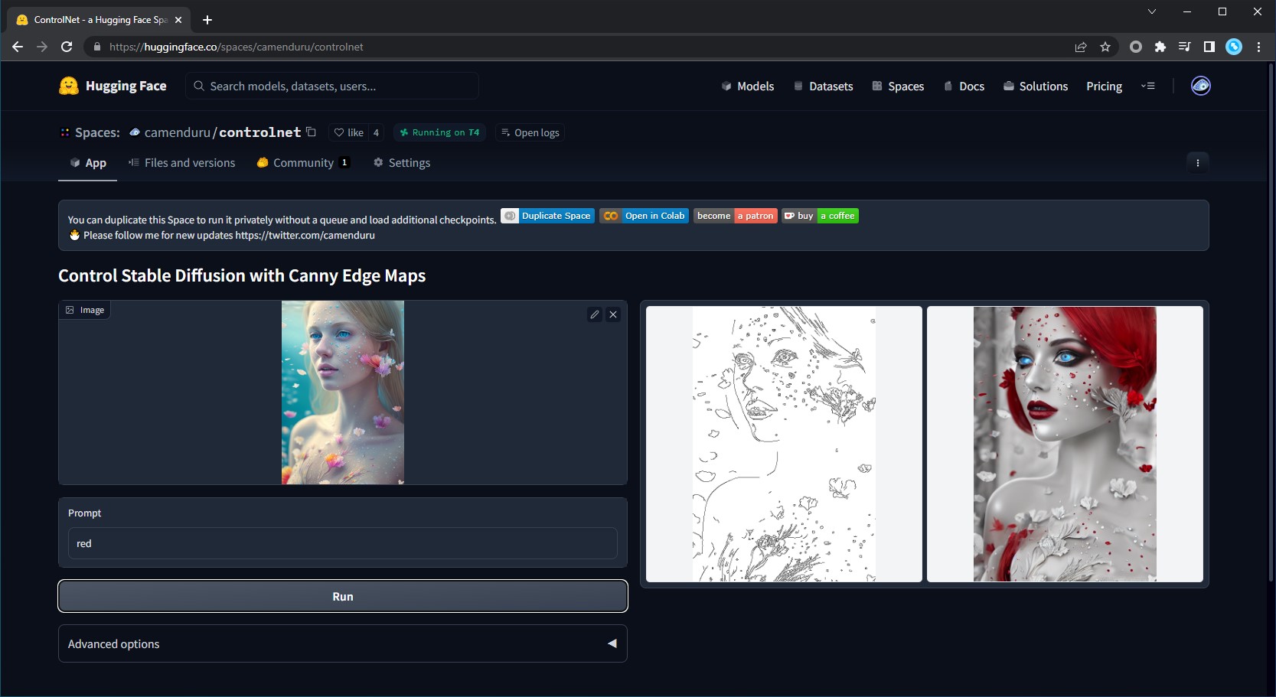Click the 'buy a coffee' badge
This screenshot has width=1276, height=697.
820,216
